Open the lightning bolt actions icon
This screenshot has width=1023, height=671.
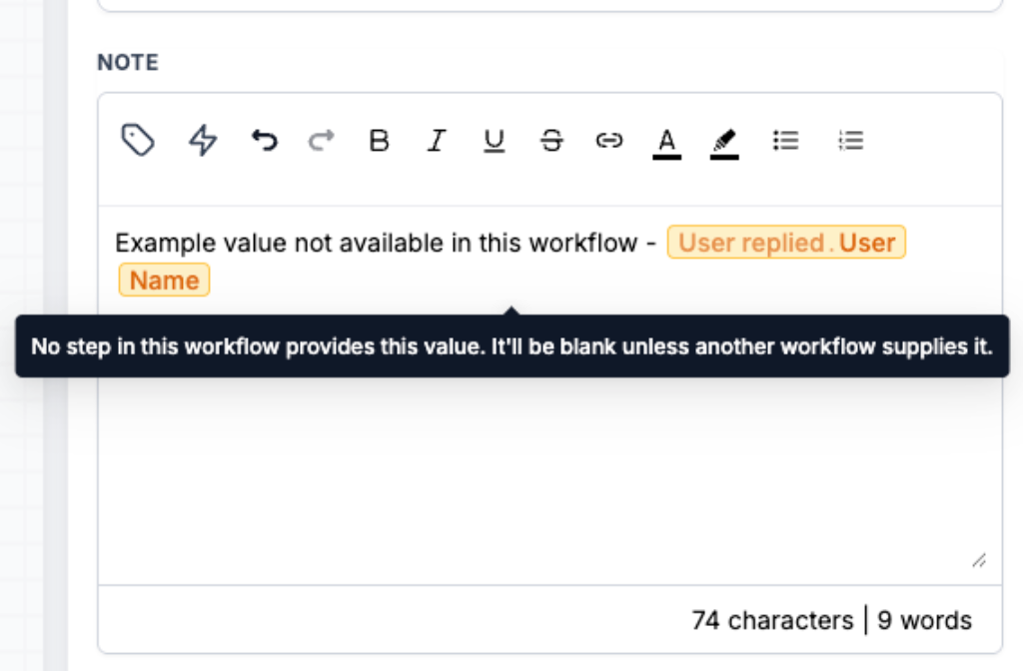tap(203, 140)
